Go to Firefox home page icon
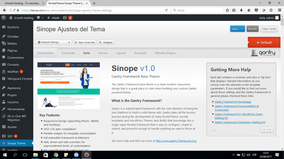The image size is (284, 159). click(x=249, y=10)
